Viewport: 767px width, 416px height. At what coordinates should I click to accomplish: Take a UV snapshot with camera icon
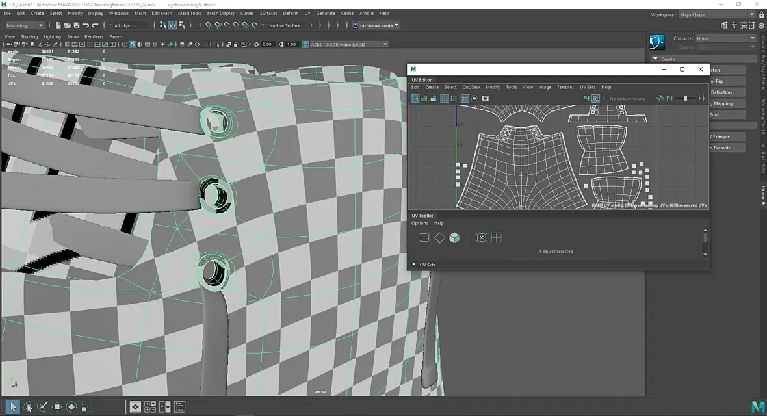pos(485,98)
